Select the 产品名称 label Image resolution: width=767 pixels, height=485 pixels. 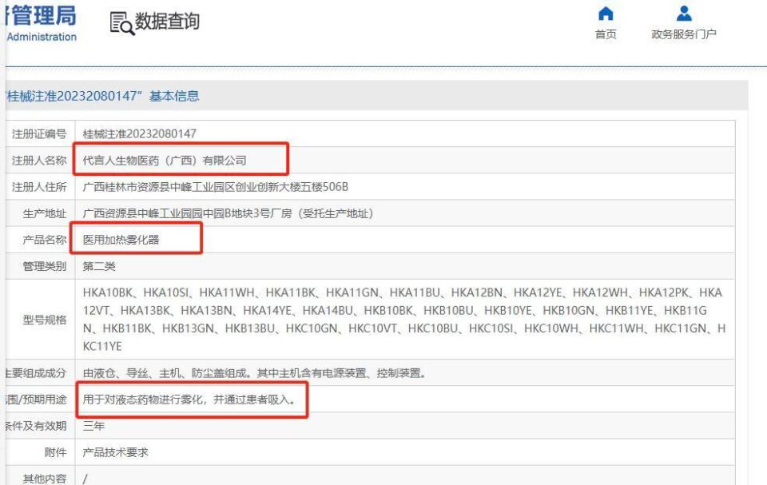tap(45, 240)
